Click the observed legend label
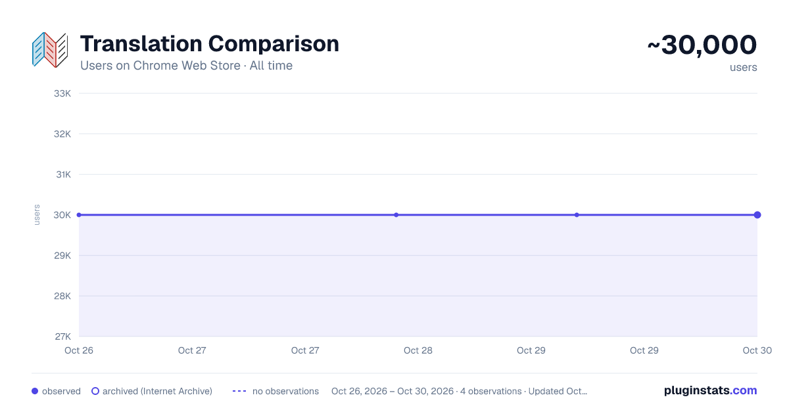Viewport: 789px width, 414px height. click(x=61, y=391)
